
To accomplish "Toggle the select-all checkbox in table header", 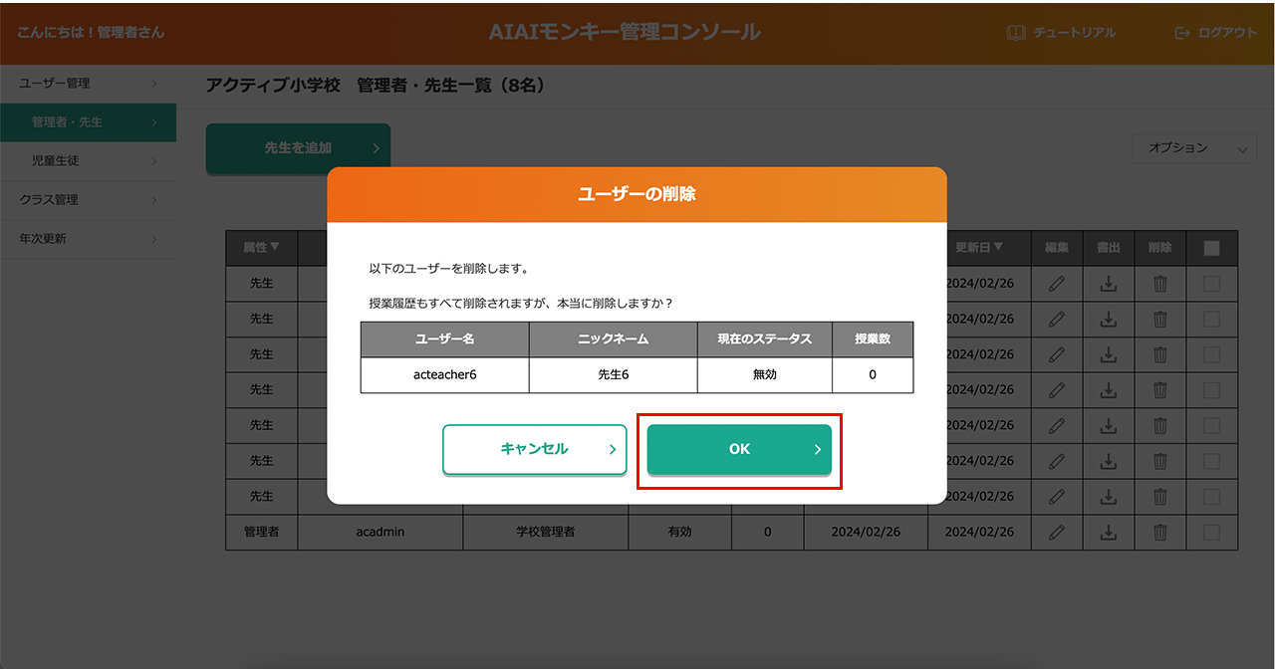I will (x=1211, y=249).
